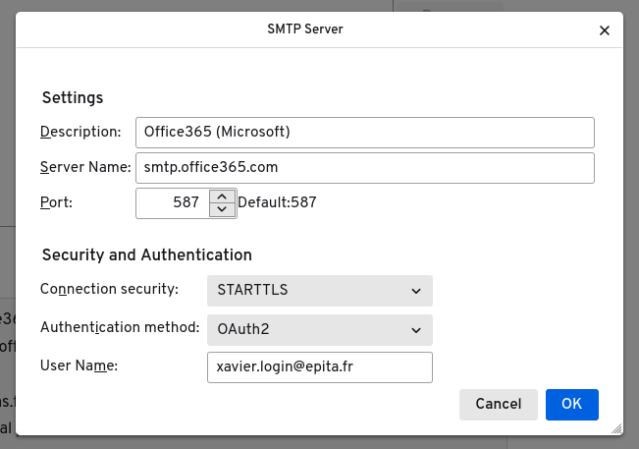Click the Security and Authentication heading

[147, 254]
